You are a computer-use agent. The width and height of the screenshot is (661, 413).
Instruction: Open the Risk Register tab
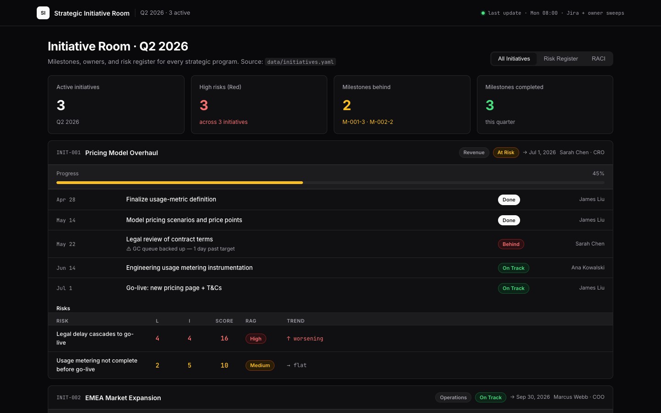561,59
